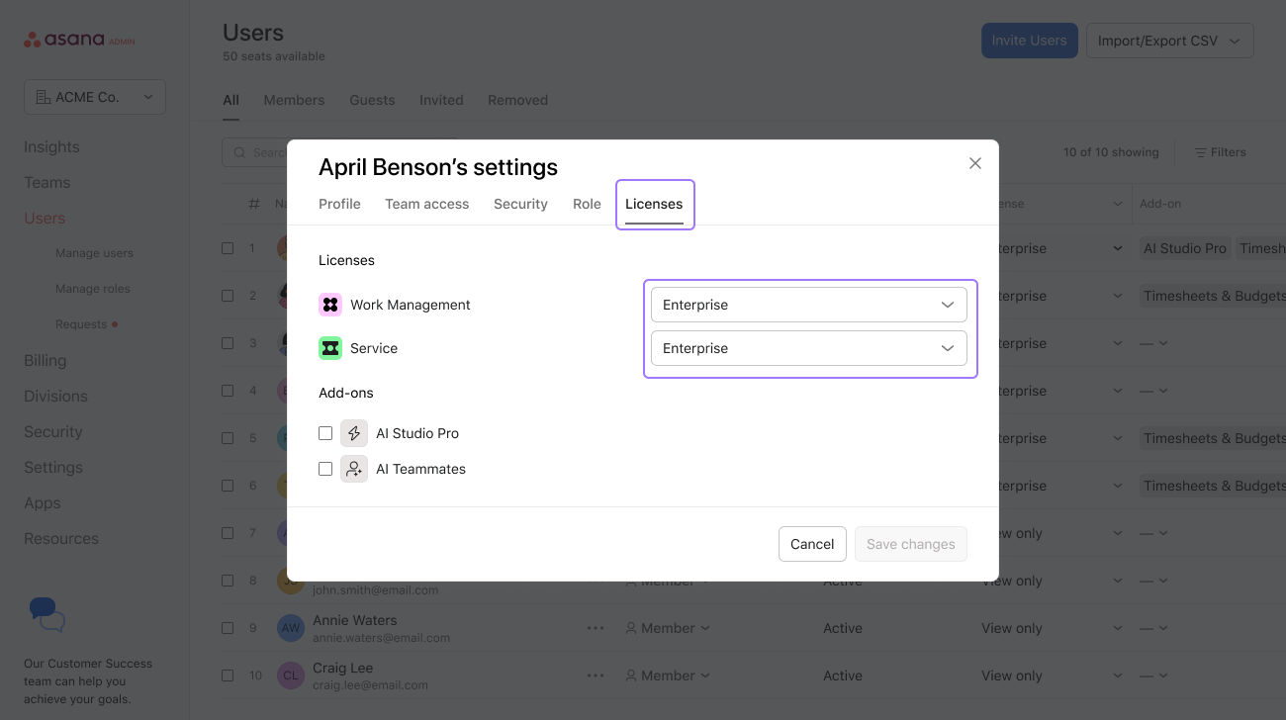This screenshot has height=720, width=1286.
Task: Open the ACME Co. organization dropdown
Action: (95, 97)
